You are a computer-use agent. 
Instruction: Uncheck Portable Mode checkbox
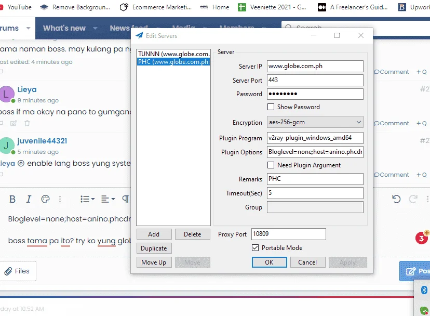[255, 247]
